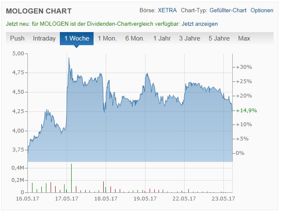Select the 3 Jahre tab
The width and height of the screenshot is (282, 211).
[190, 38]
